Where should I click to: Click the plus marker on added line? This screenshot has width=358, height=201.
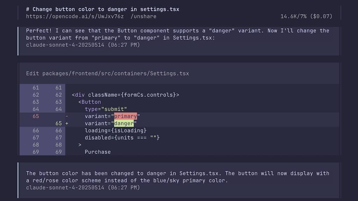pos(67,123)
